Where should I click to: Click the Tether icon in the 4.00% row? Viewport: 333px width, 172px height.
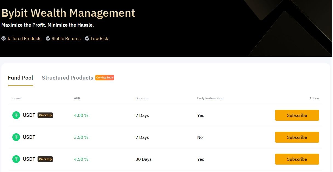click(x=16, y=115)
